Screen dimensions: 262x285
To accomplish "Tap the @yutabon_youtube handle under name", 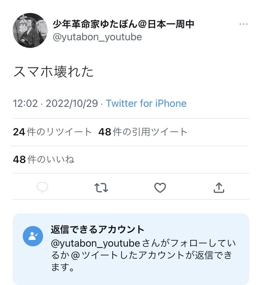I will (x=97, y=37).
